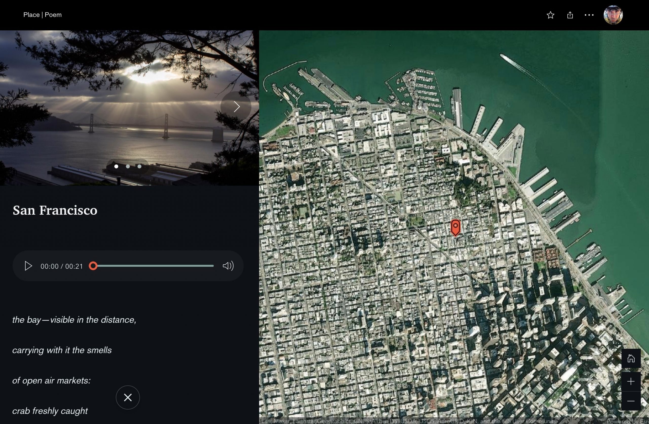Click the San Francisco title heading
Screen dimensions: 649x424
(55, 210)
